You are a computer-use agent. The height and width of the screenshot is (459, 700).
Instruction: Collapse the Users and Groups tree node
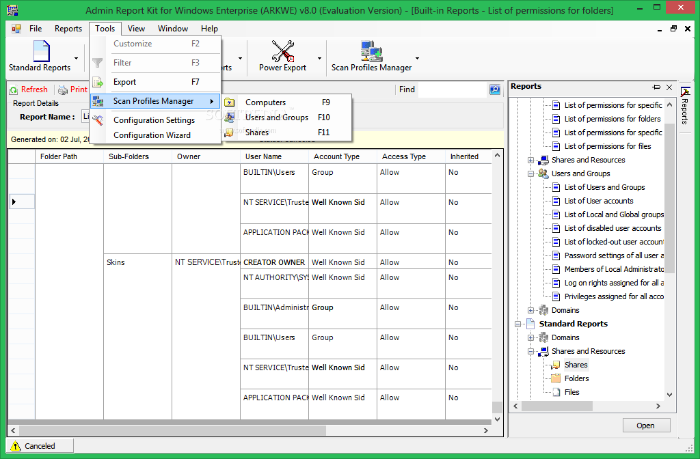530,174
